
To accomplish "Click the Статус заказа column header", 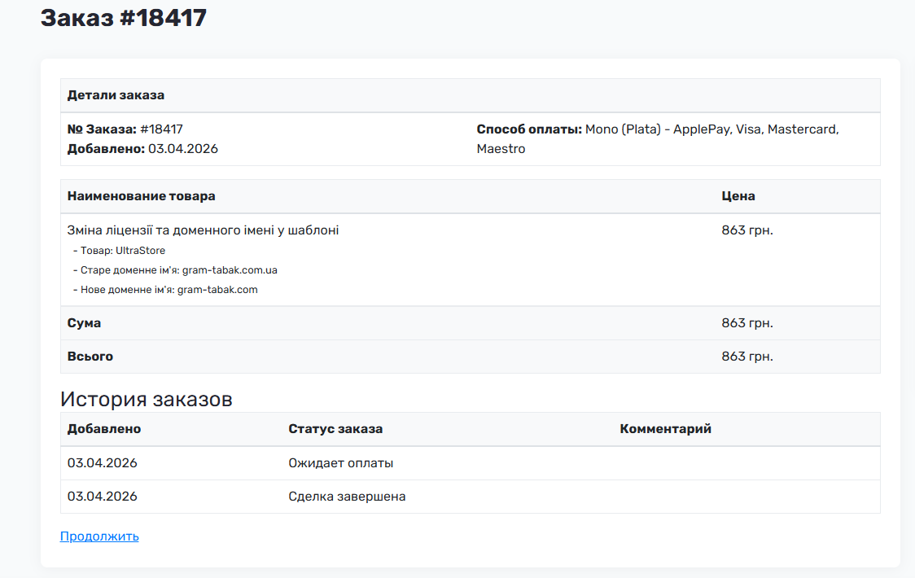I will click(x=335, y=429).
